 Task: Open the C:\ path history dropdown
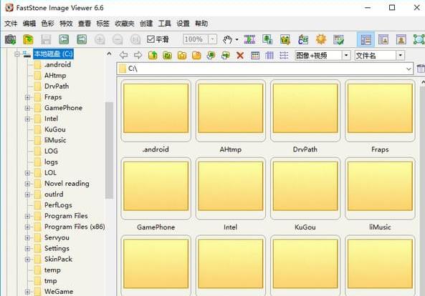tap(409, 69)
